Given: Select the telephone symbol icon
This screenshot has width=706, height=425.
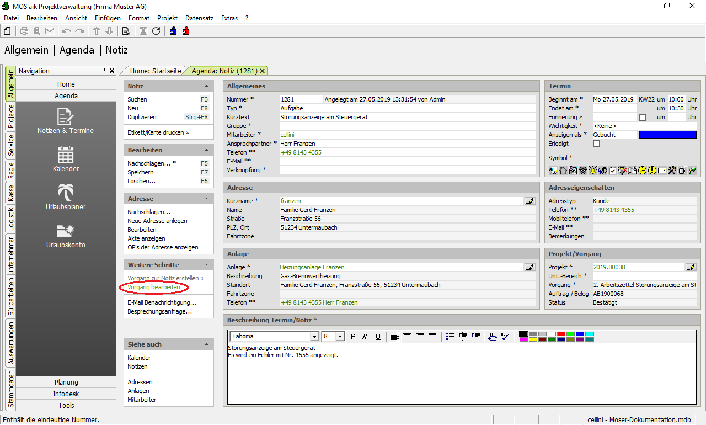Looking at the screenshot, I should tap(582, 171).
